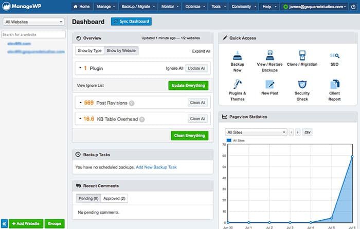This screenshot has height=229, width=360.
Task: Click the Sync Dashboard button
Action: pos(131,22)
